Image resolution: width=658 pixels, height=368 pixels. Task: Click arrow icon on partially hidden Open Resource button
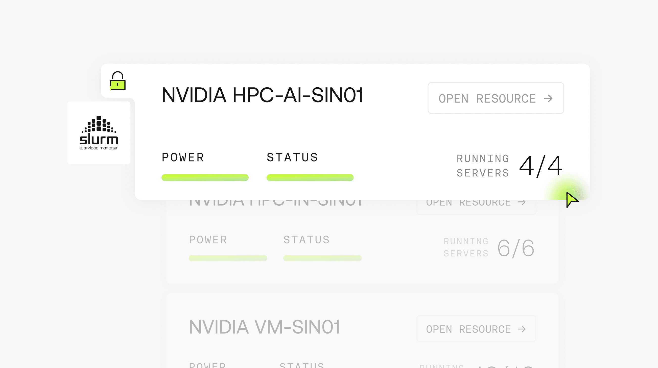coord(522,202)
